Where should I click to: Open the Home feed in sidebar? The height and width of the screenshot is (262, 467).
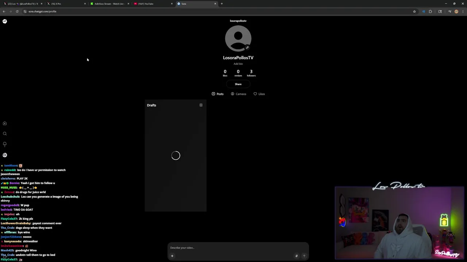(x=5, y=123)
